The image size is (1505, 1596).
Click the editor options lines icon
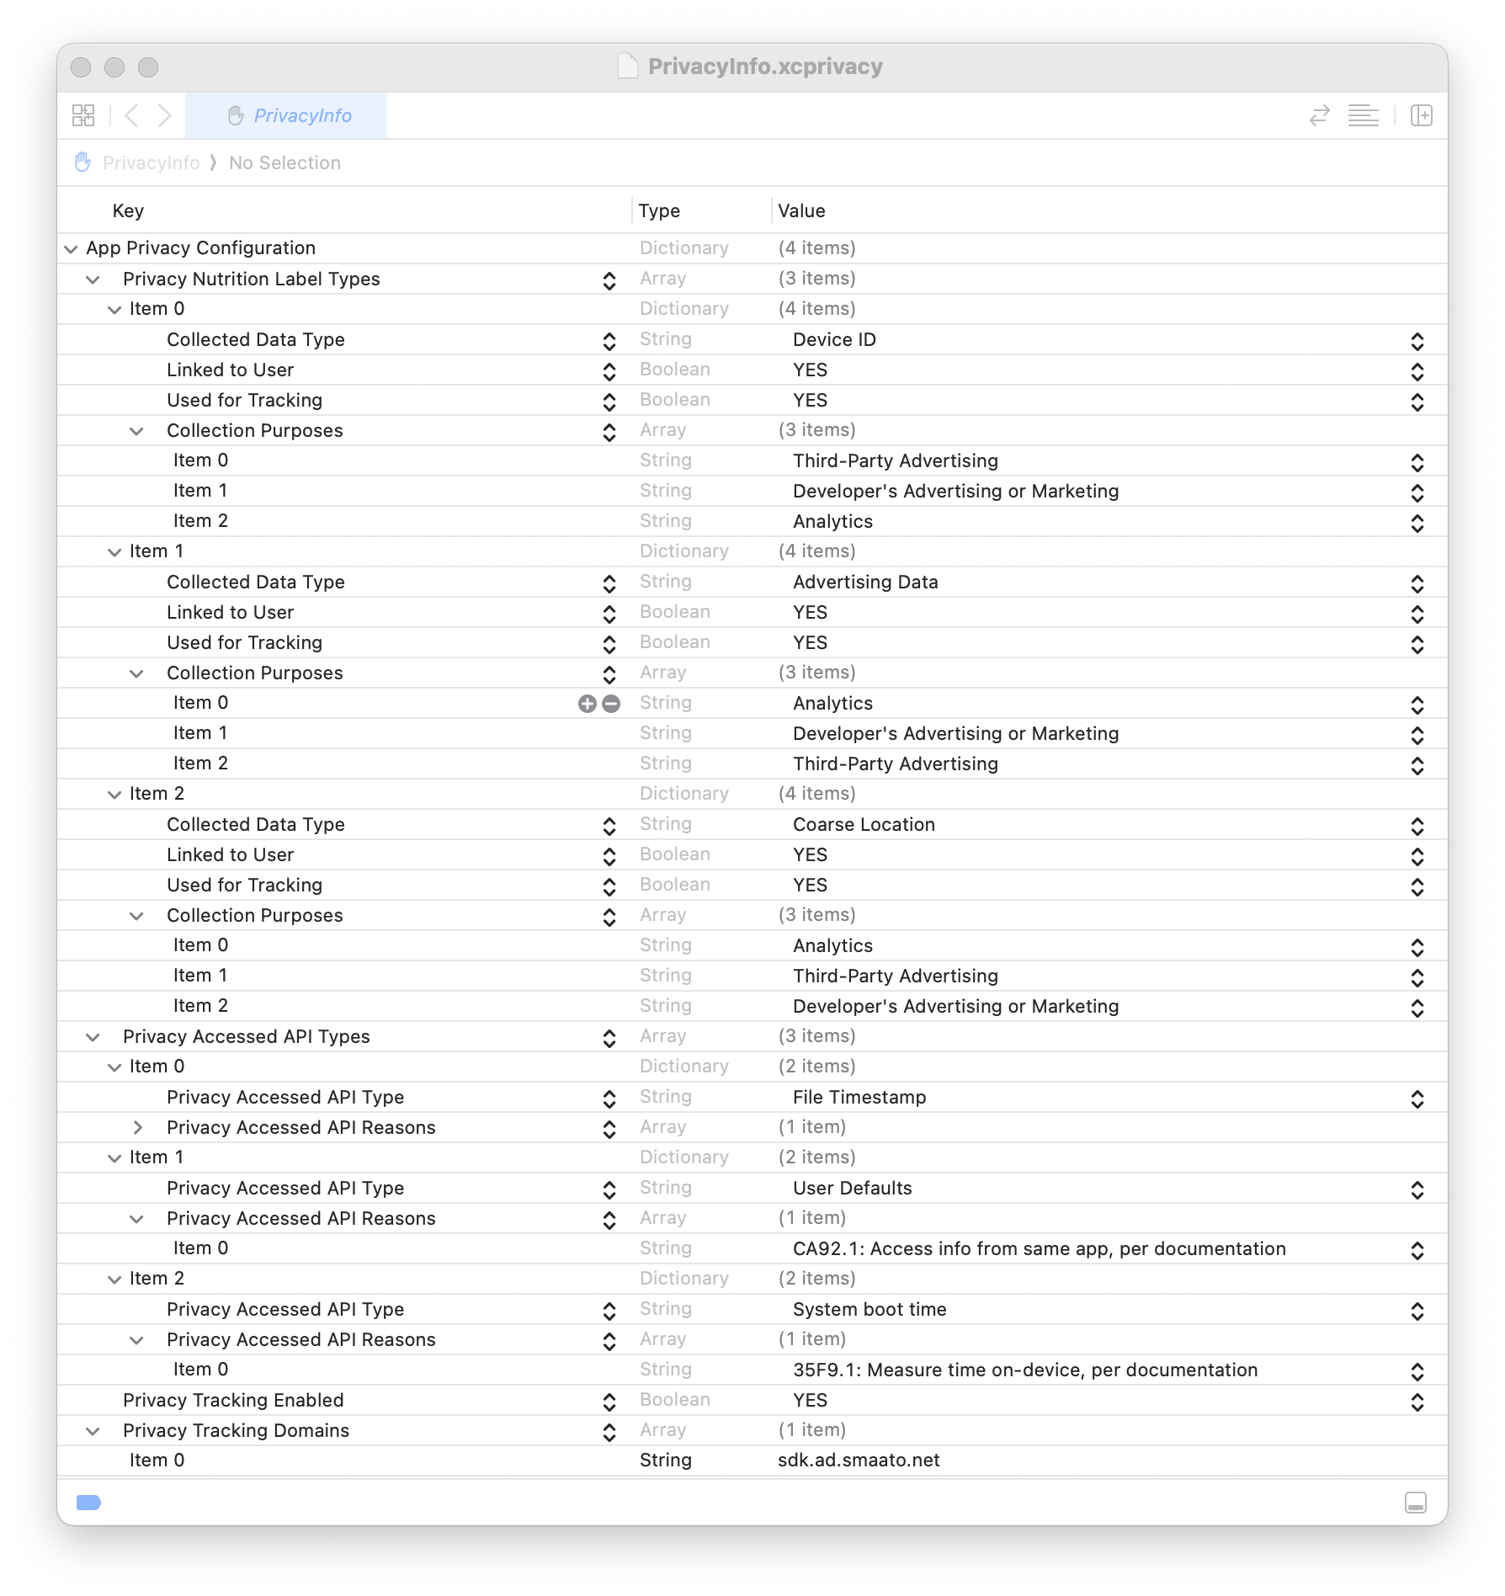1364,115
